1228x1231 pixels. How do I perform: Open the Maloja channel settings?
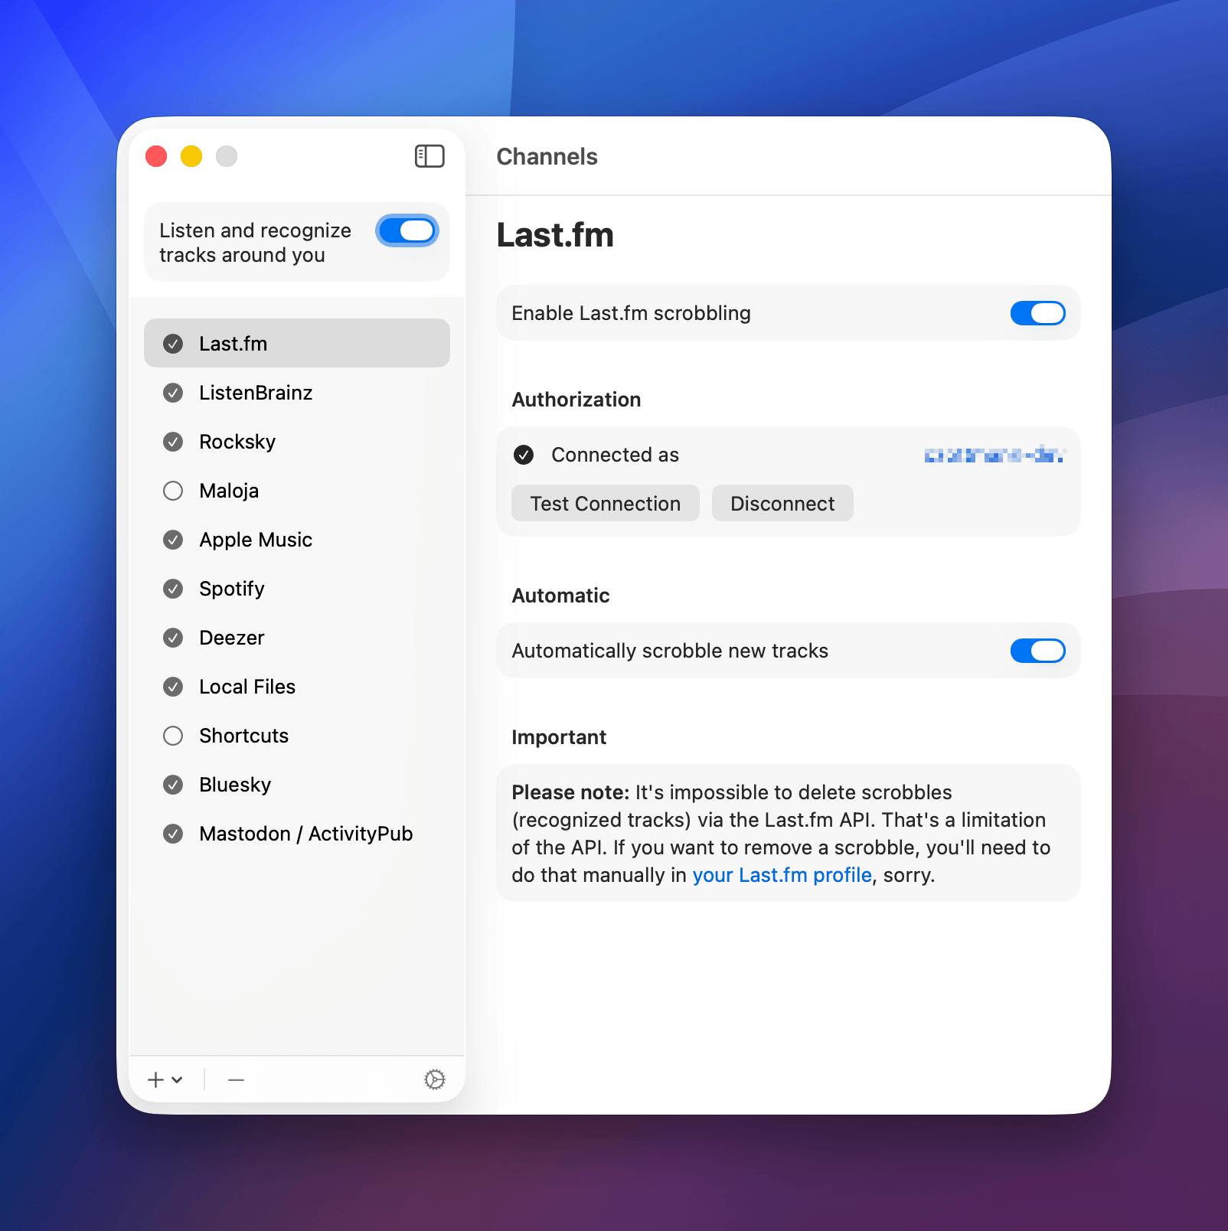coord(297,491)
